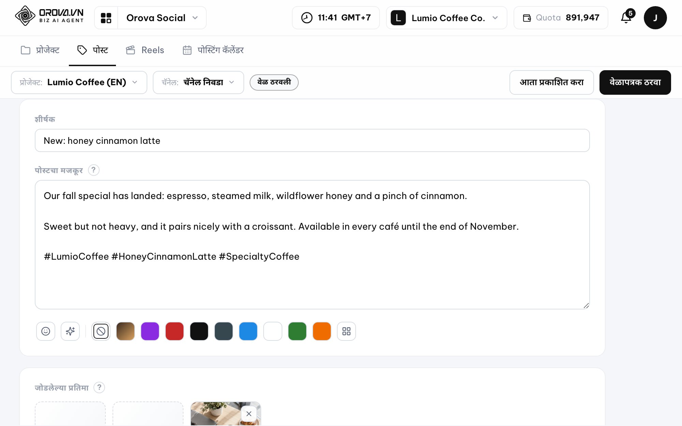Viewport: 682px width, 426px height.
Task: Click the first empty image upload slot
Action: (70, 414)
